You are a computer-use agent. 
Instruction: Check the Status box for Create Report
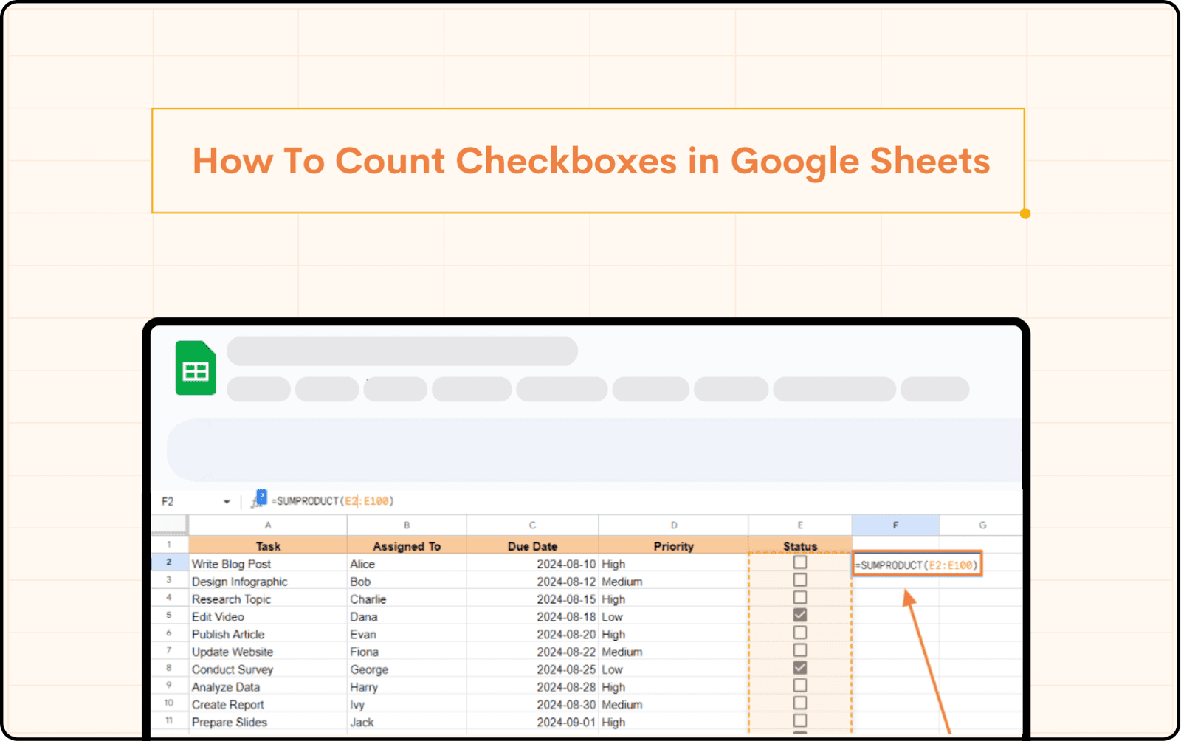click(800, 703)
